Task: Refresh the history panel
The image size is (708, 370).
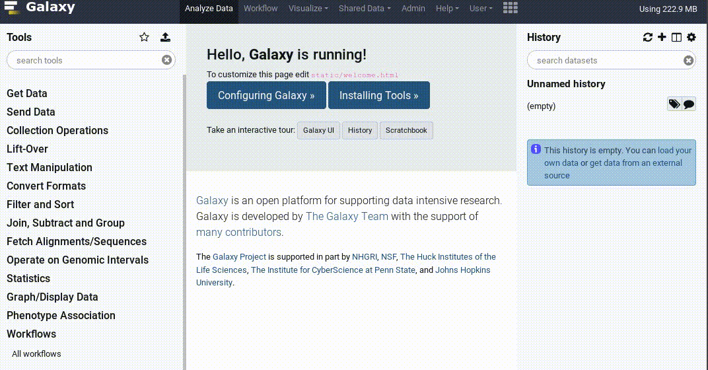Action: pos(647,38)
